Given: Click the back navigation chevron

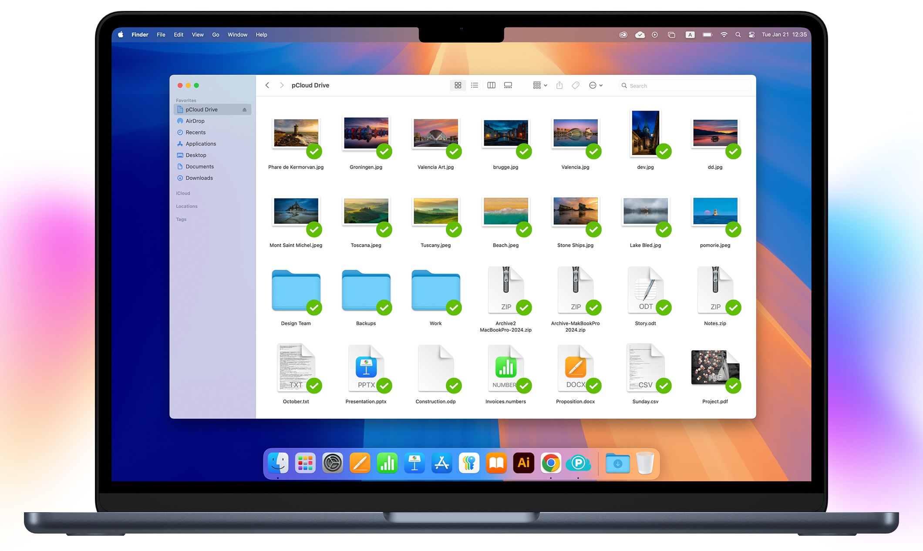Looking at the screenshot, I should [267, 85].
